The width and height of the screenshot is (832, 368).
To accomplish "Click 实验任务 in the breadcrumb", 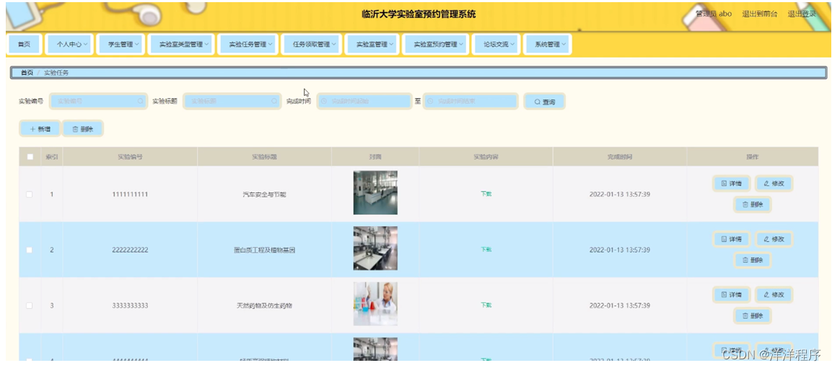I will coord(56,73).
